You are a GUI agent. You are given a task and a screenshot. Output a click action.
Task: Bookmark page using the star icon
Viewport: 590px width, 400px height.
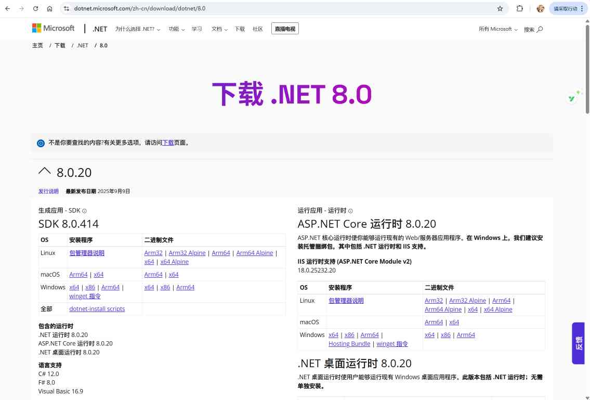pyautogui.click(x=500, y=9)
